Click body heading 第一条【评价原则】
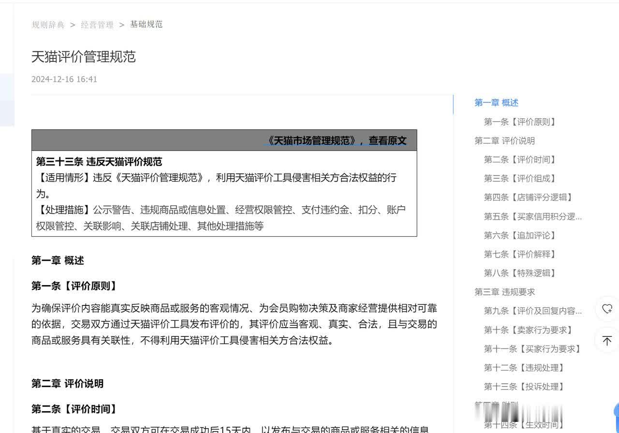Viewport: 619px width, 433px height. click(75, 286)
